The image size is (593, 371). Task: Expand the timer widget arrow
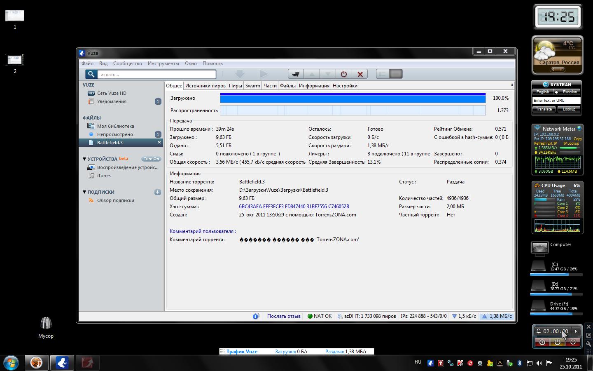coord(576,331)
